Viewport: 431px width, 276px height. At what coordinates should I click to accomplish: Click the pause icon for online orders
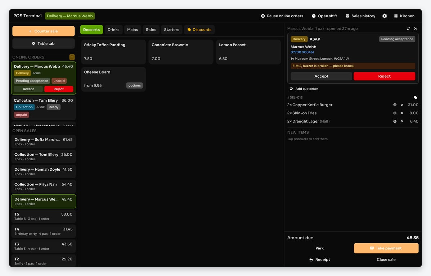click(x=263, y=16)
